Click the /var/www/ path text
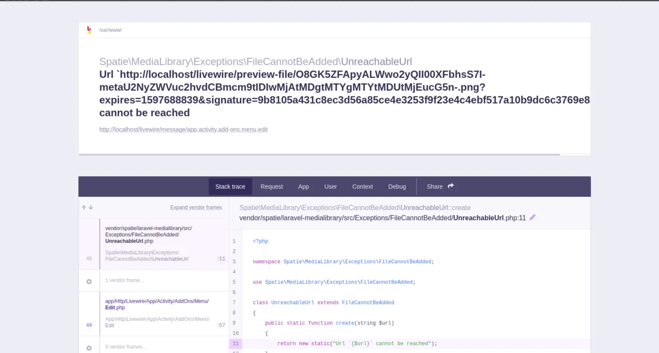 pos(111,30)
